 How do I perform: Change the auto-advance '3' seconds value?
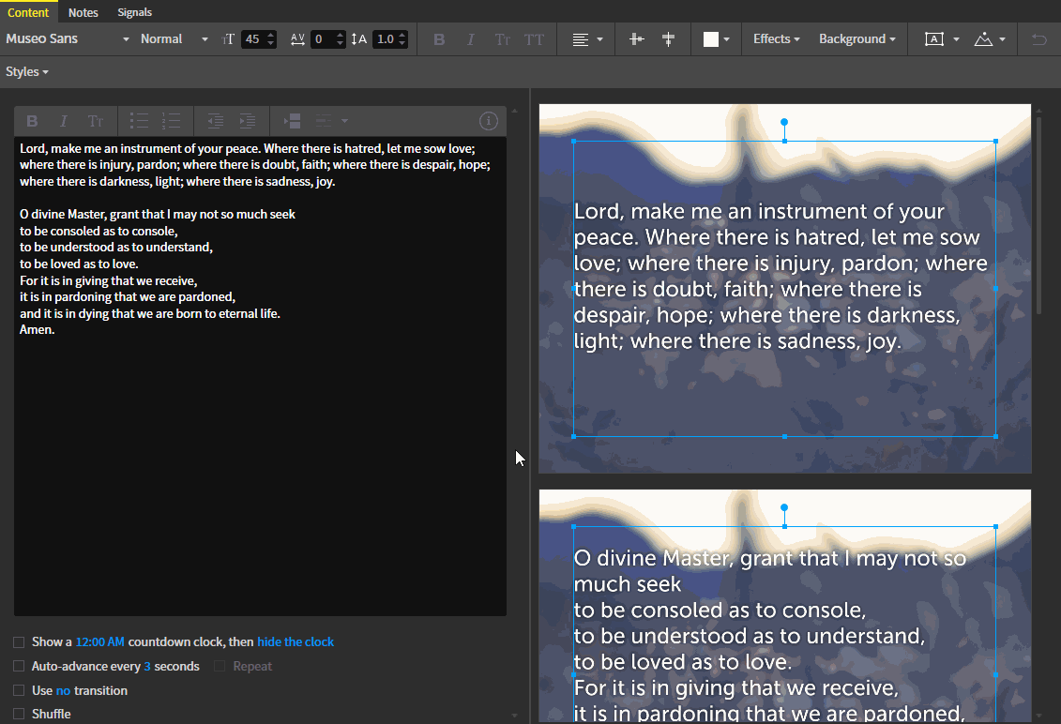point(147,667)
